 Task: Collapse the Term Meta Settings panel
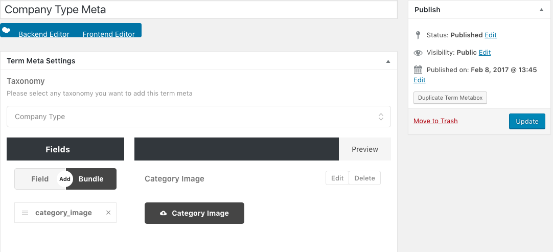(388, 61)
